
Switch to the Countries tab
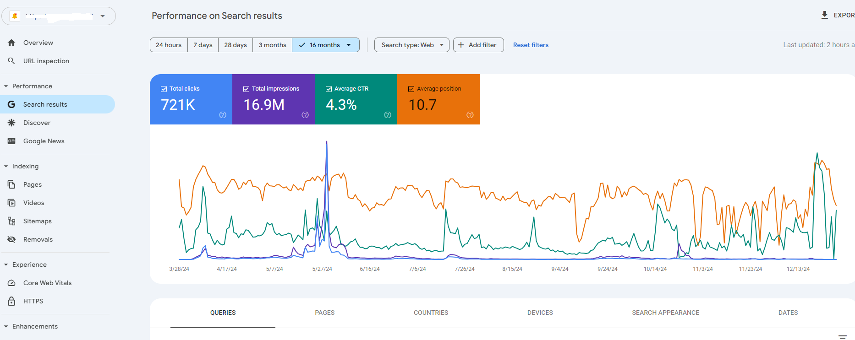(431, 313)
